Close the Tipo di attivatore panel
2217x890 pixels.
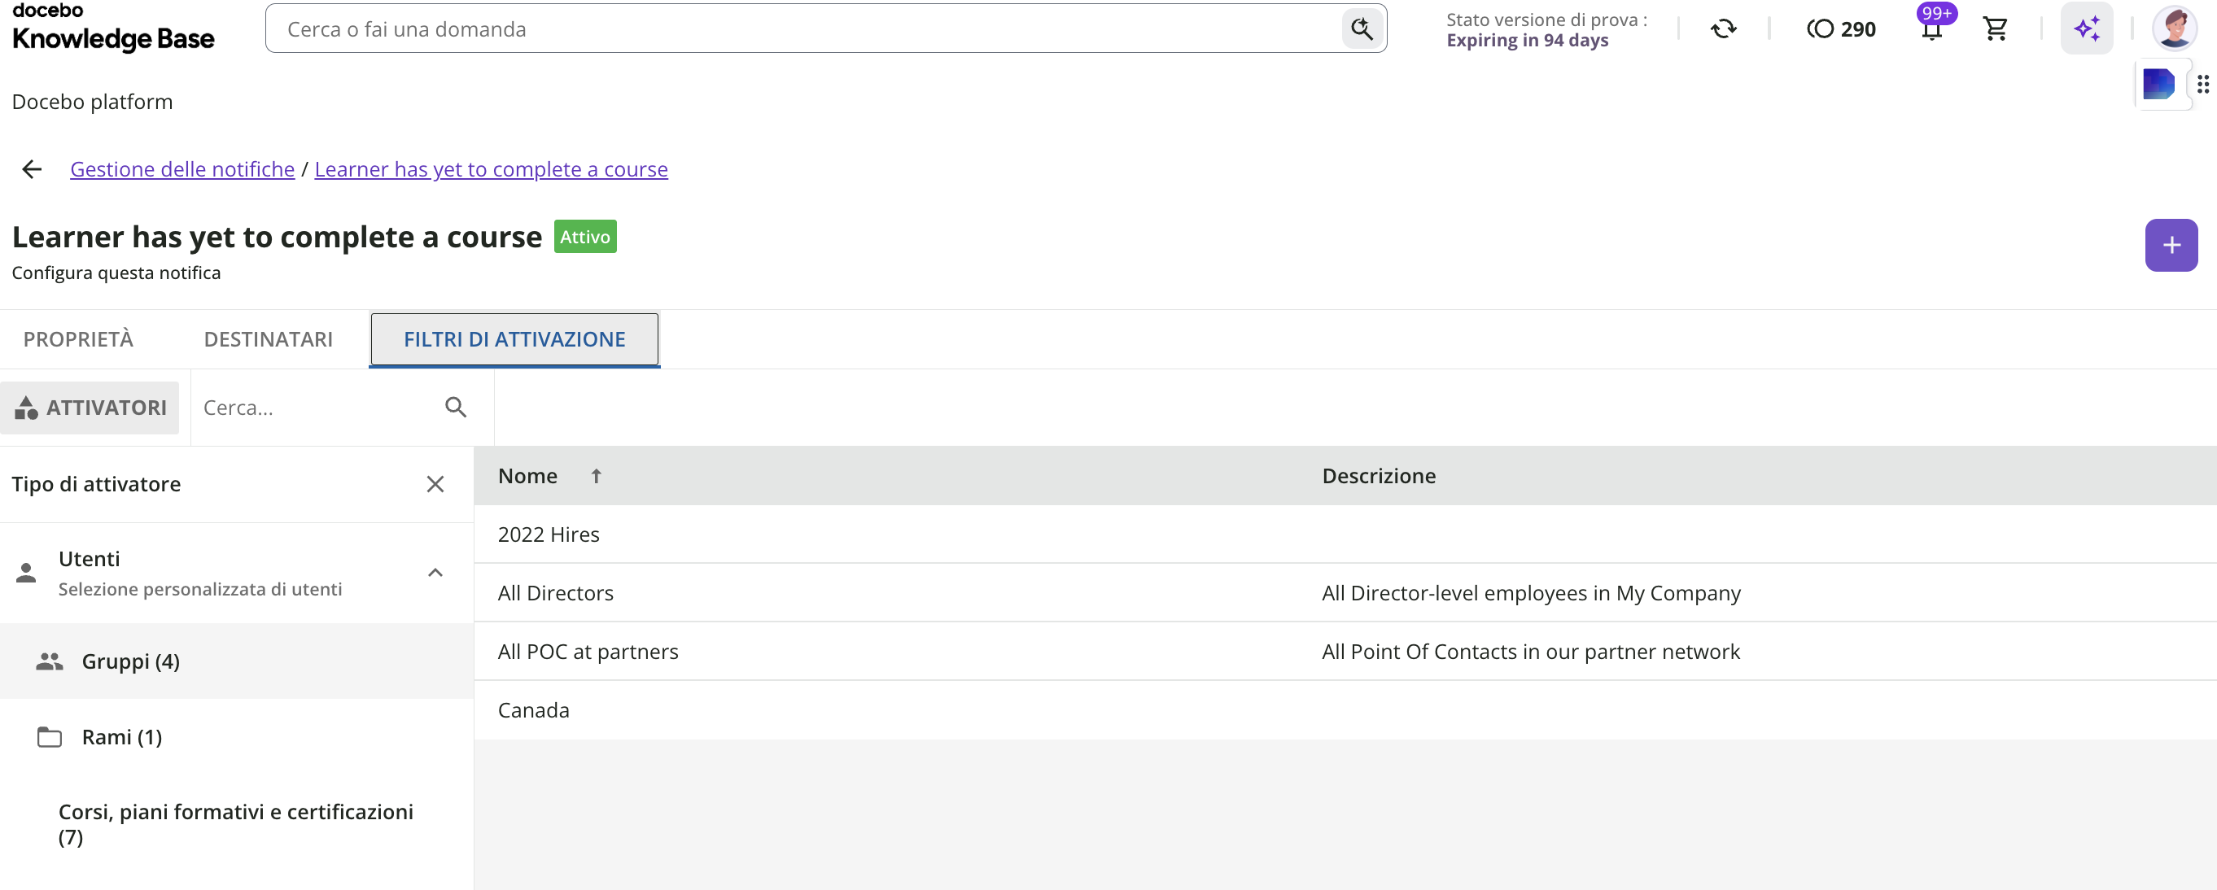[x=435, y=484]
